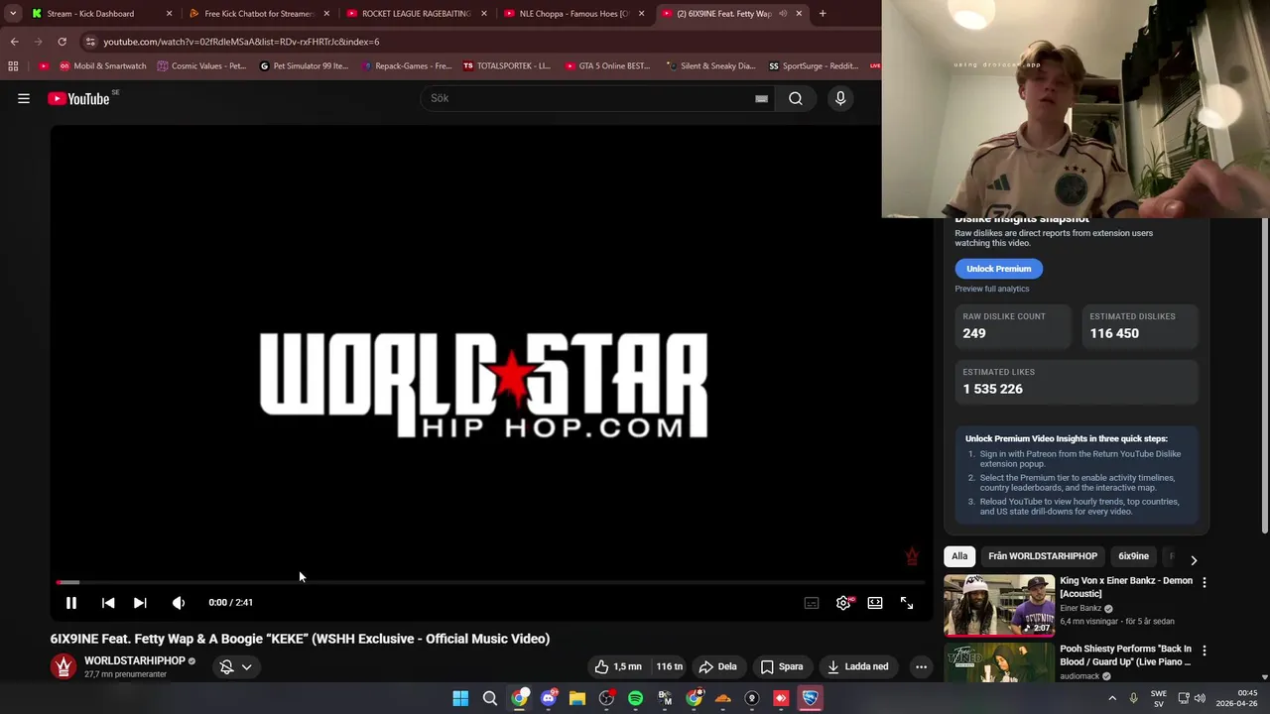Open Rocket League from the taskbar
The image size is (1270, 714).
(810, 698)
